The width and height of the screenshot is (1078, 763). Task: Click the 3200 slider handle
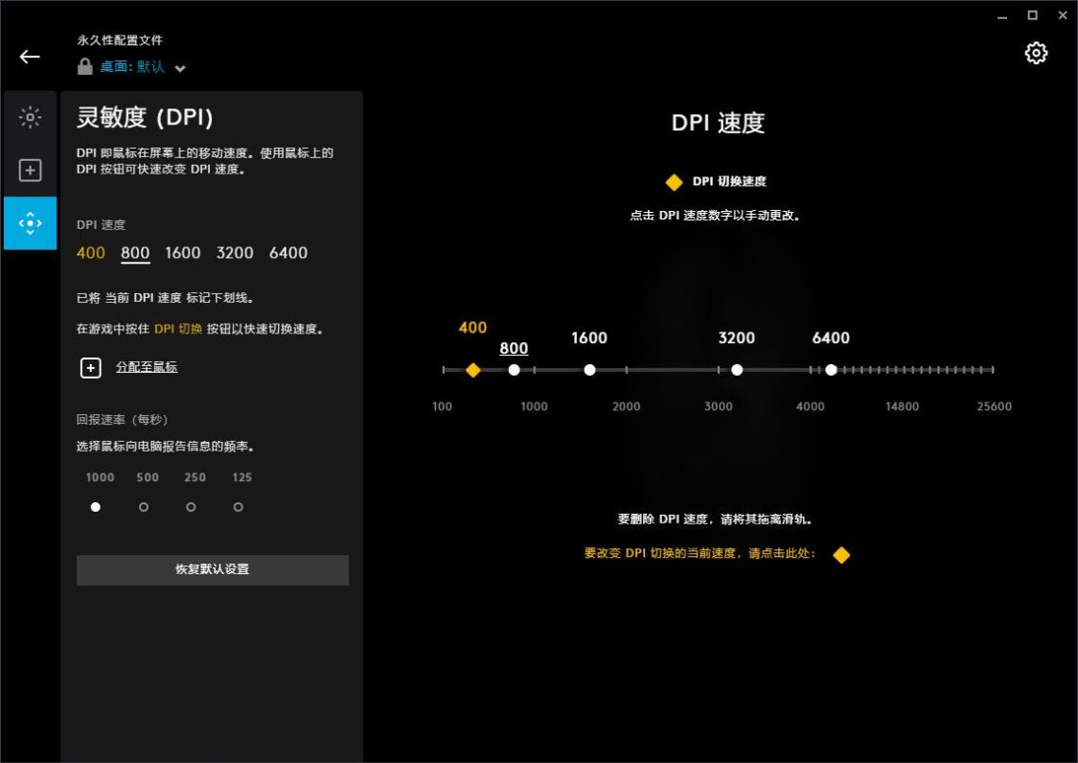tap(737, 370)
